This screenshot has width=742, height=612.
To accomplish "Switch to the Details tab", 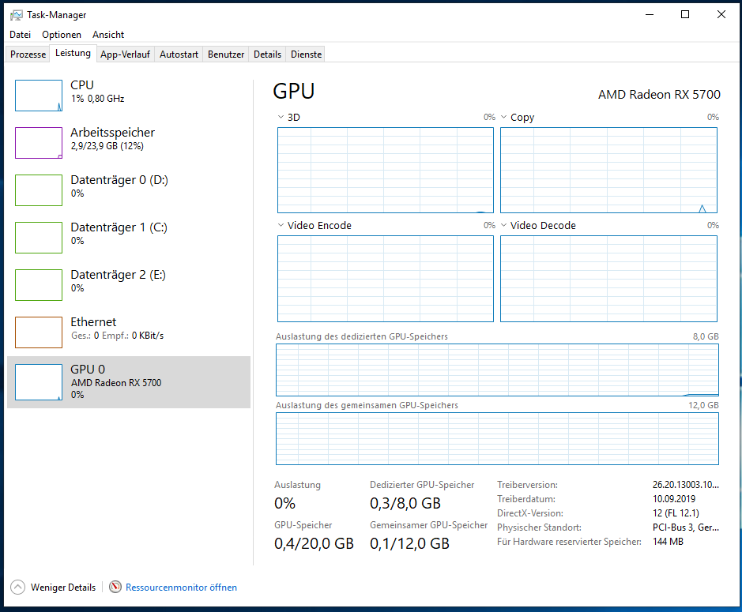I will (x=267, y=54).
